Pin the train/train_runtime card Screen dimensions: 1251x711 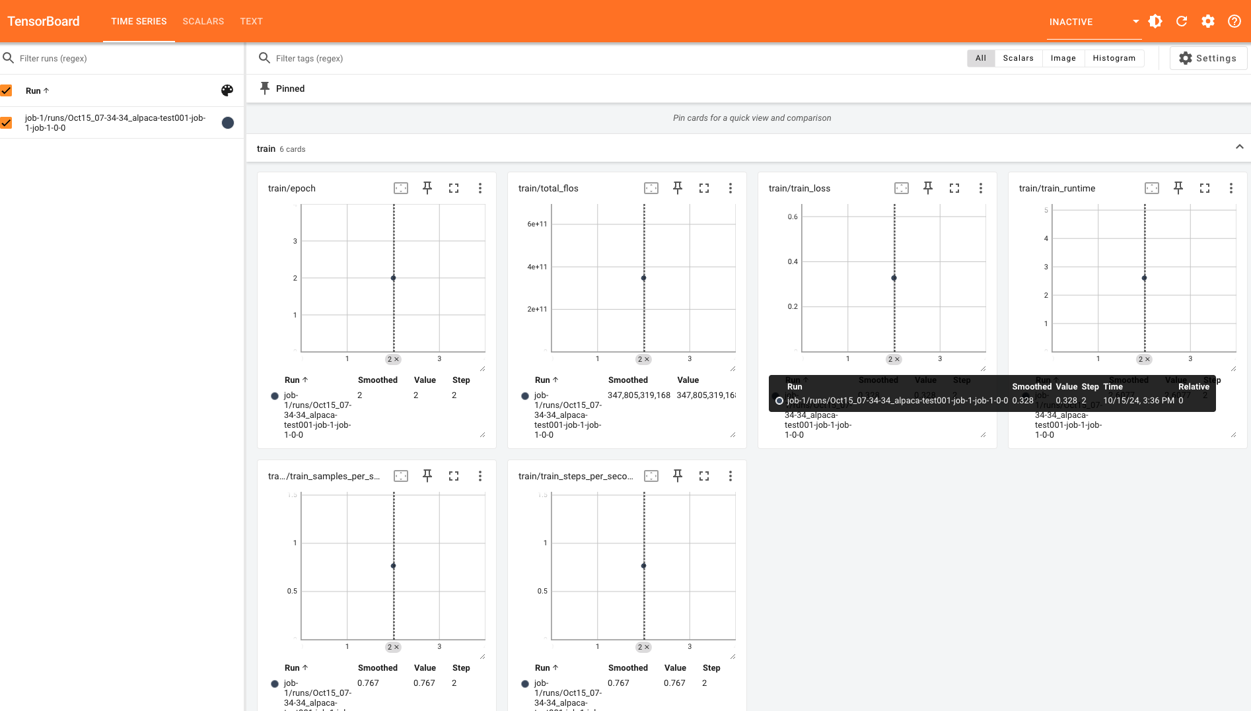(1178, 188)
